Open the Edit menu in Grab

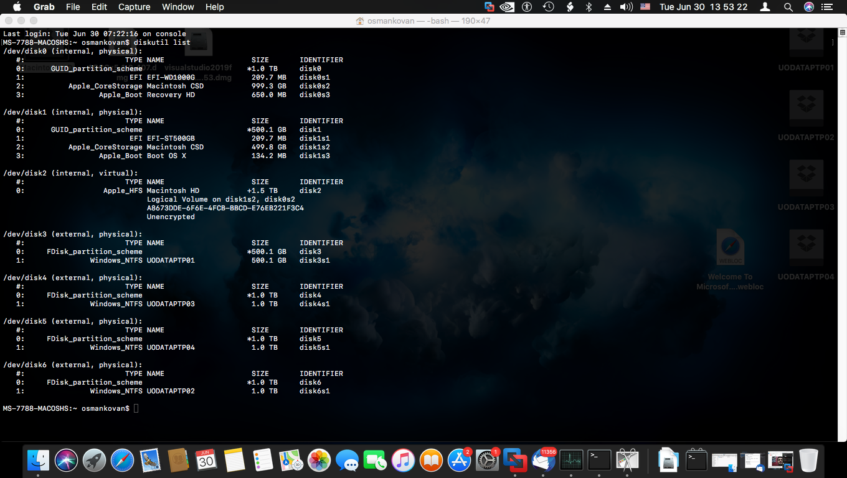tap(99, 7)
